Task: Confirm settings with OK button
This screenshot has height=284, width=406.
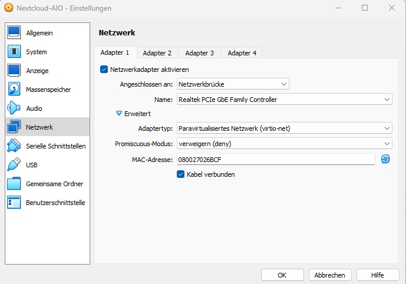Action: [x=282, y=275]
